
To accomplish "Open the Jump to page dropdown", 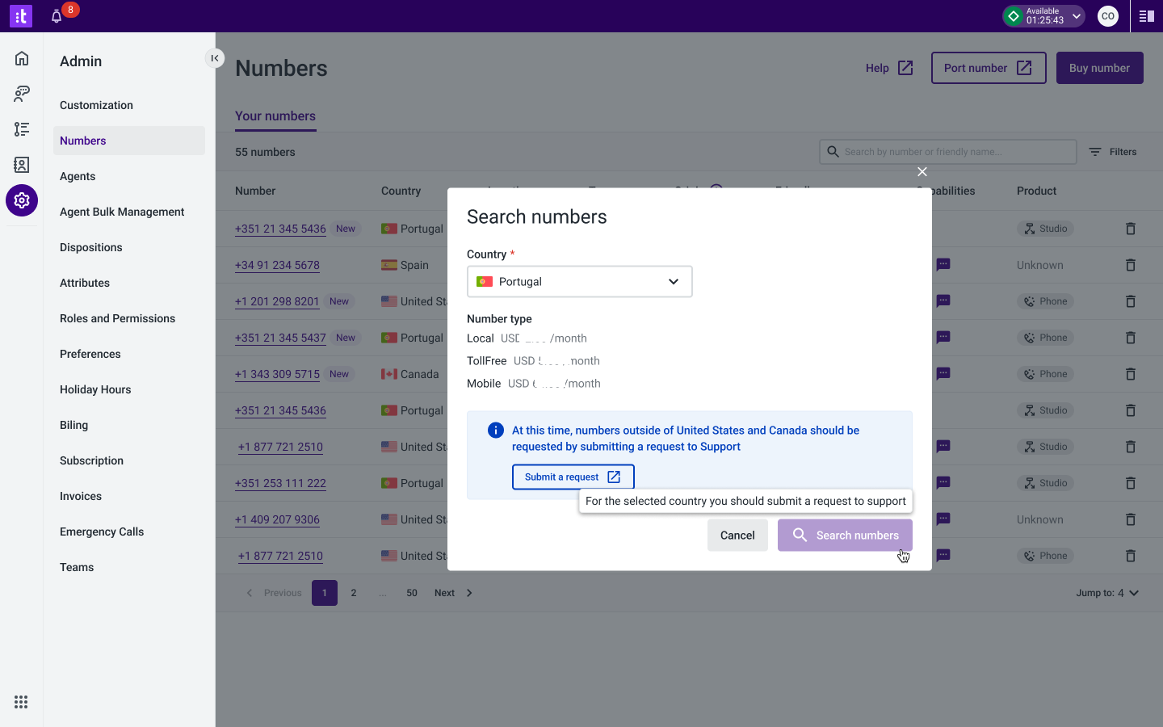I will click(x=1107, y=592).
